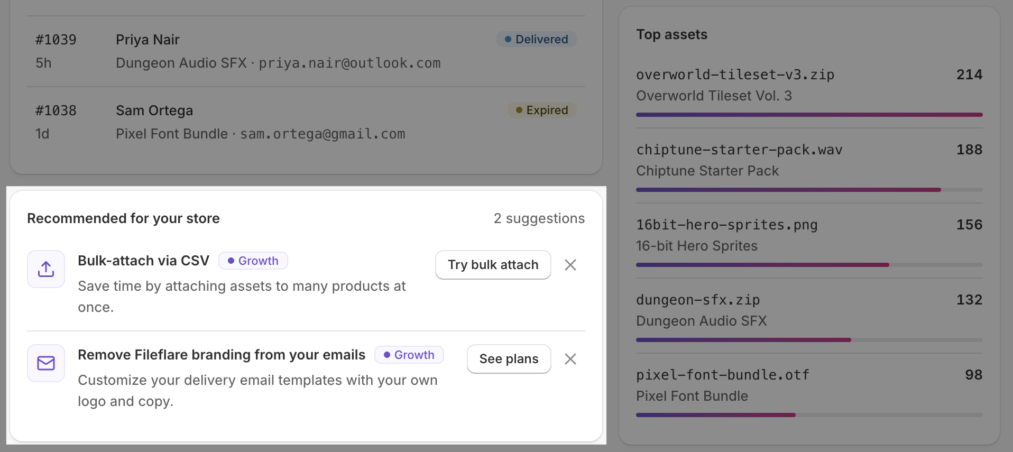Dismiss the Bulk-attach via CSV suggestion
The image size is (1013, 452).
(570, 265)
